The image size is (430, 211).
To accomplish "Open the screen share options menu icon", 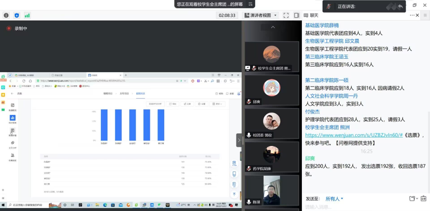I will [250, 4].
